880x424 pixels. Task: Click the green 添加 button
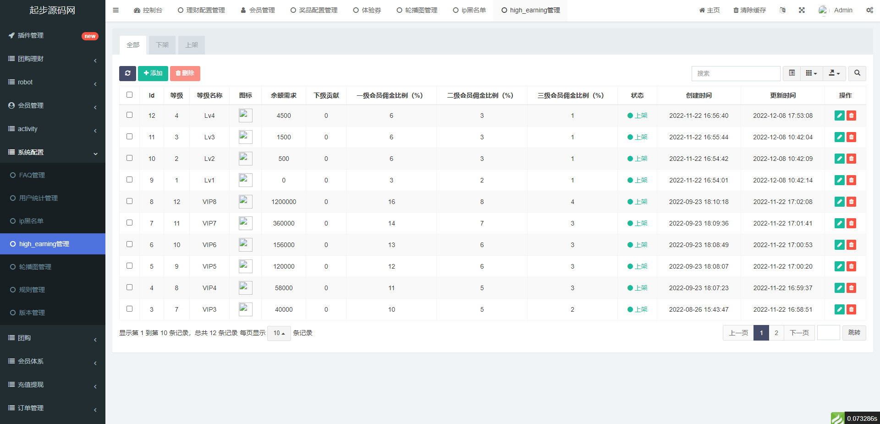153,73
